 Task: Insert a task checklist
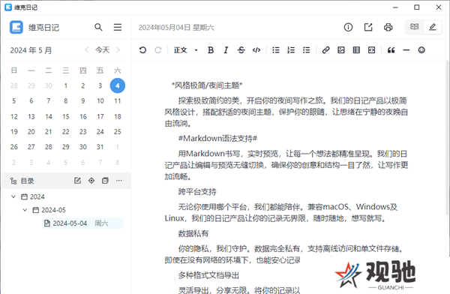306,50
